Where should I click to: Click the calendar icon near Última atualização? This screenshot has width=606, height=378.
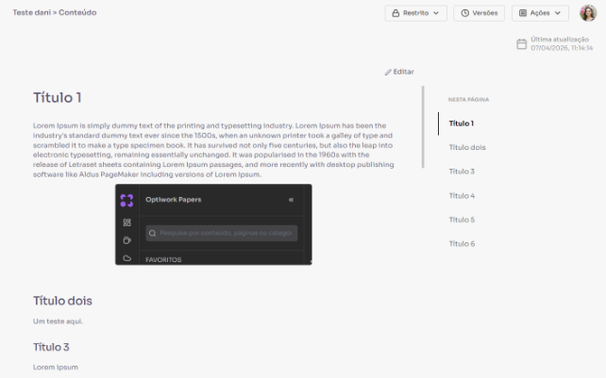click(521, 43)
